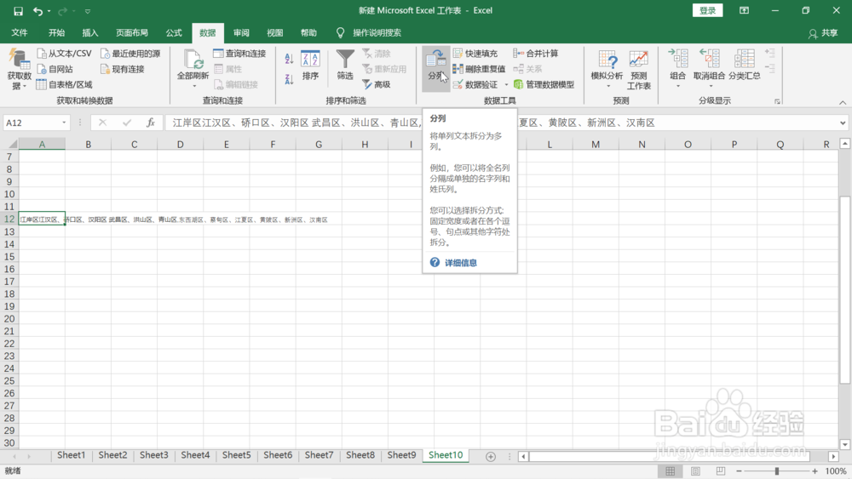Open Recent Sources (最近使用的源)
This screenshot has height=479, width=852.
point(130,53)
